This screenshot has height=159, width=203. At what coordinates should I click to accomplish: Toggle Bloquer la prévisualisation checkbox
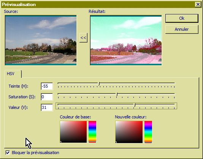8,153
